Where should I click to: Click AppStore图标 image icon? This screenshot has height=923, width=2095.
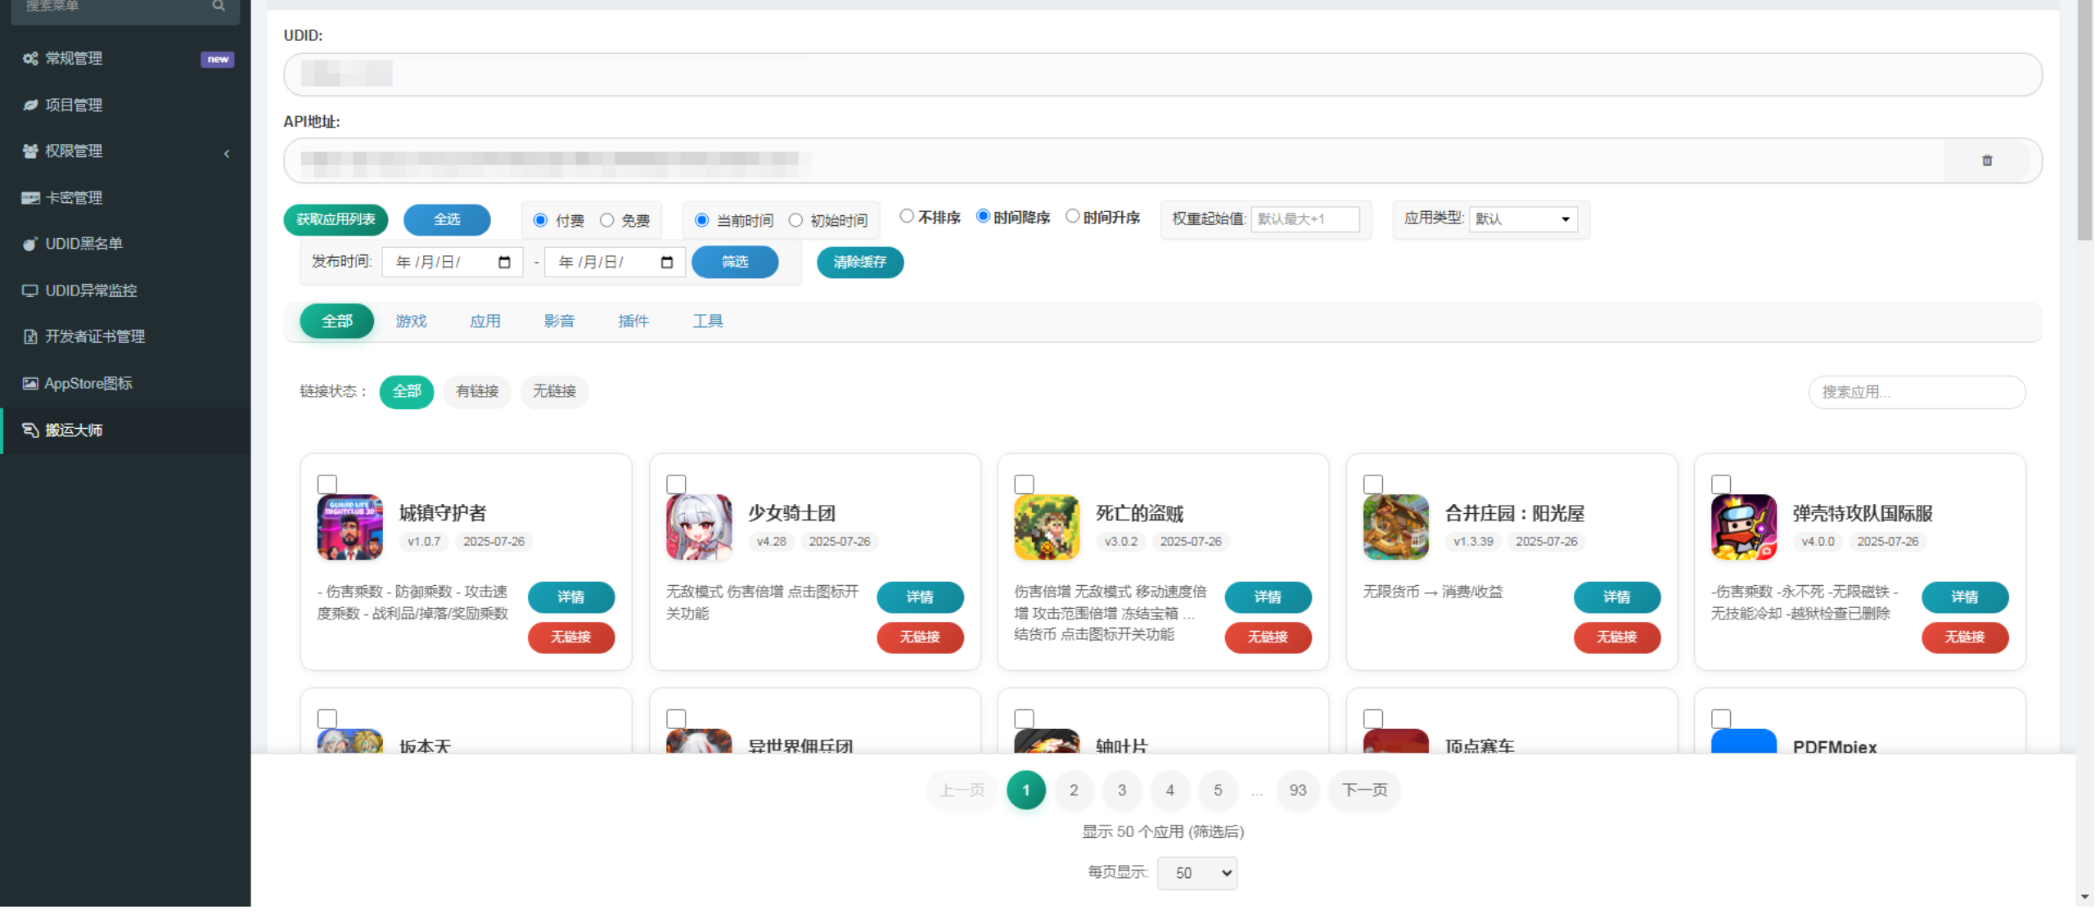30,383
